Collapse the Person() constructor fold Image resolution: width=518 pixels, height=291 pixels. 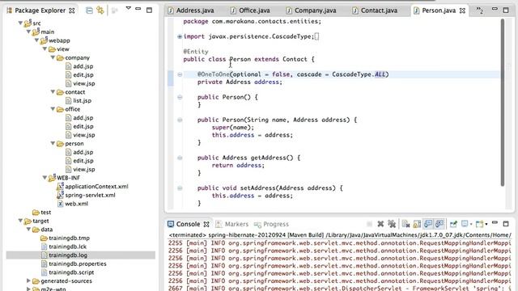point(180,97)
